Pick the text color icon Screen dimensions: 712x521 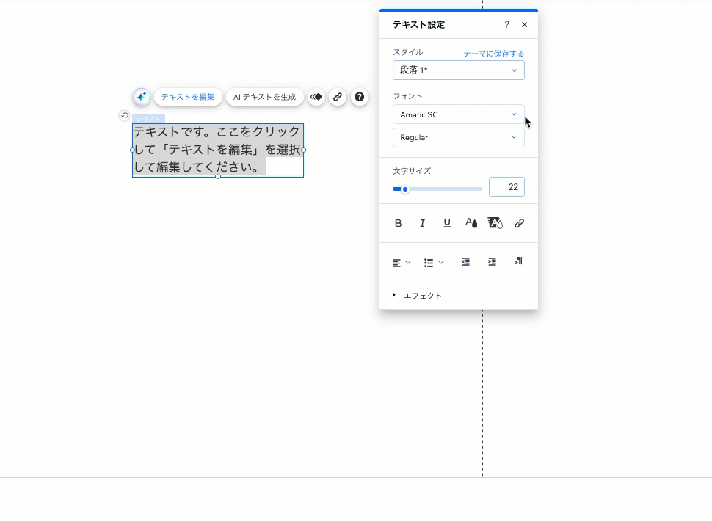pos(471,223)
